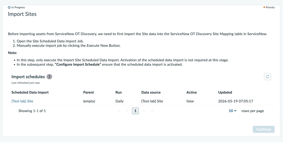Click the Active column header
The image size is (283, 147).
(x=191, y=92)
